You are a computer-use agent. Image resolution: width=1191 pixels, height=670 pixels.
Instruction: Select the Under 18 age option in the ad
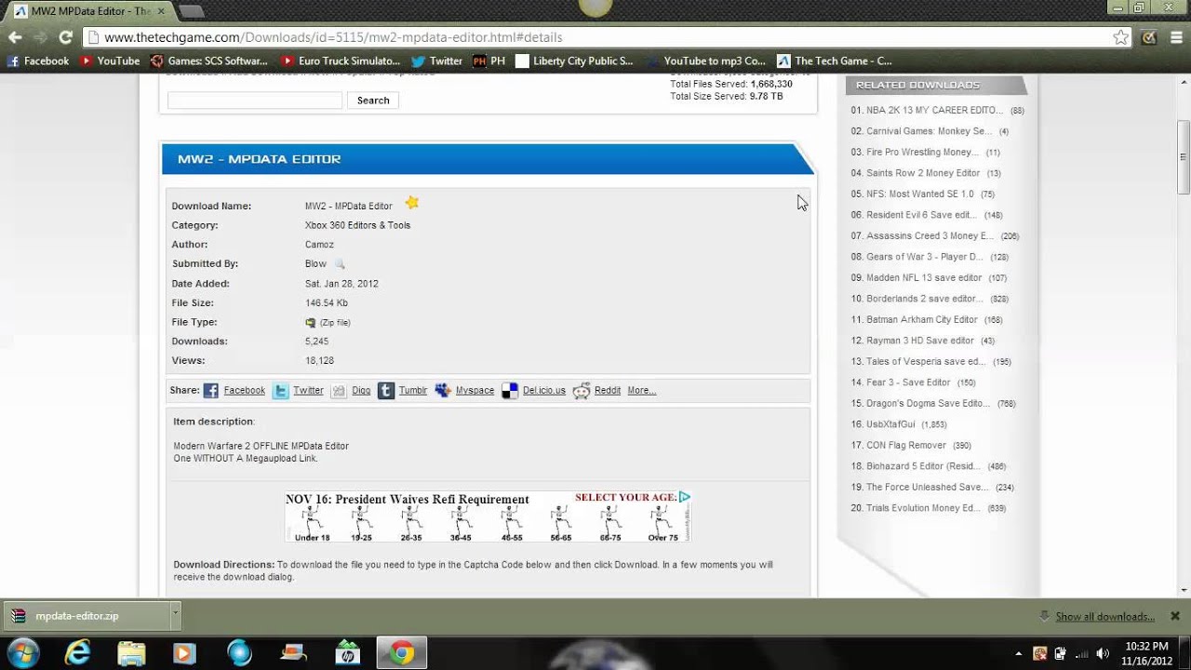point(312,525)
